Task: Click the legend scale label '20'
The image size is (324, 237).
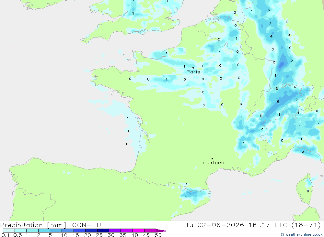Action: coord(87,235)
